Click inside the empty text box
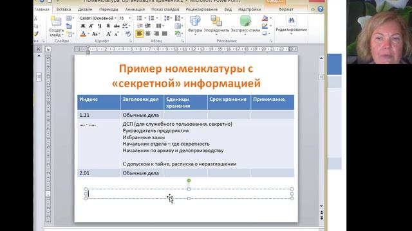The width and height of the screenshot is (412, 231). click(x=189, y=194)
